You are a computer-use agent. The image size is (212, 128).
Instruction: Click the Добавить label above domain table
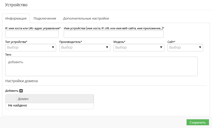[12, 91]
